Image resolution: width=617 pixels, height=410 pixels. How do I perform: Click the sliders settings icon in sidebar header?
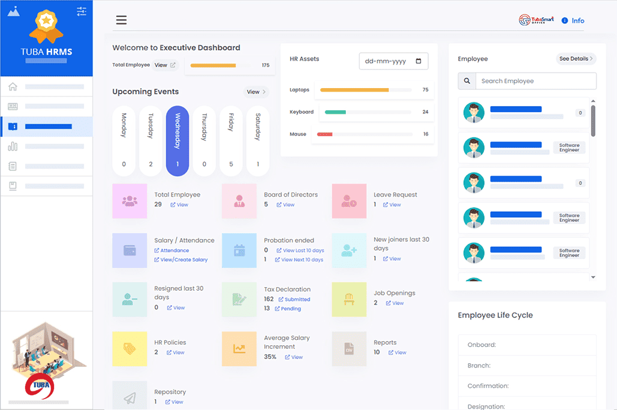[x=82, y=11]
